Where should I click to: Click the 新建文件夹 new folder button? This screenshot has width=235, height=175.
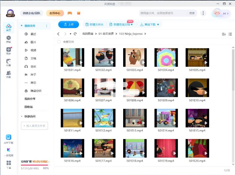(x=94, y=24)
